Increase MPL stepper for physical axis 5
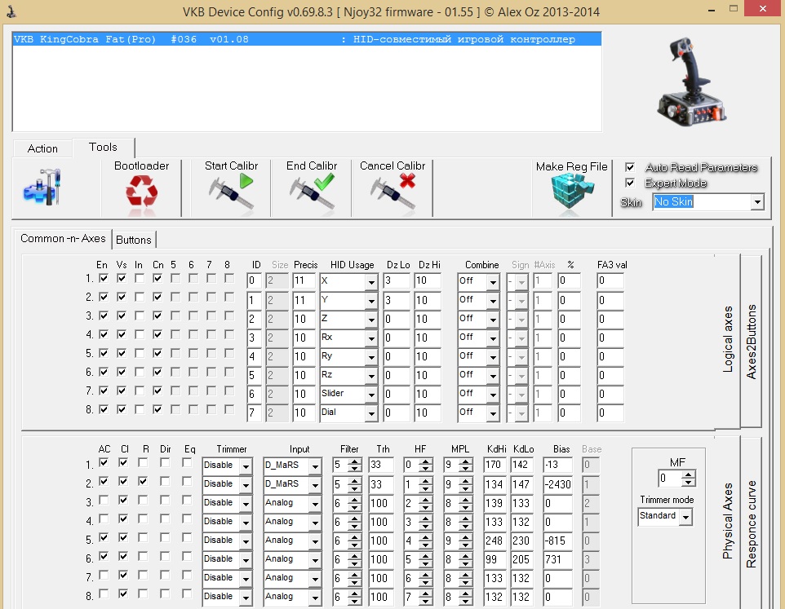 466,536
